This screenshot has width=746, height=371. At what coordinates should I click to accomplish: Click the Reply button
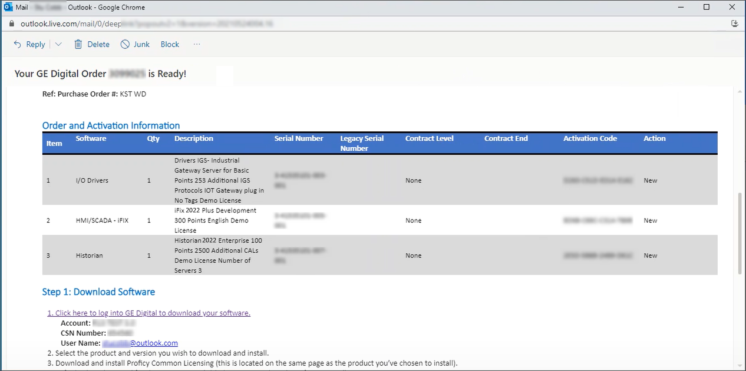(x=29, y=44)
